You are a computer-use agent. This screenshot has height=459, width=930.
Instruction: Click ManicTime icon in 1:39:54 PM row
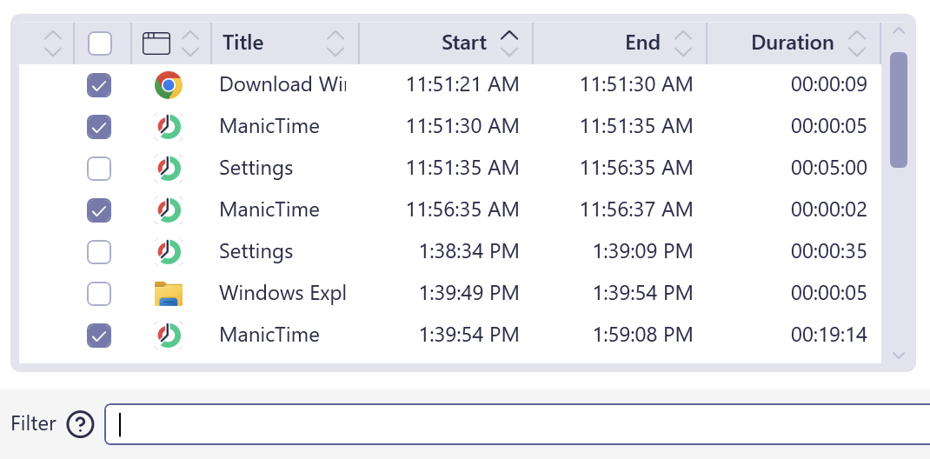169,336
